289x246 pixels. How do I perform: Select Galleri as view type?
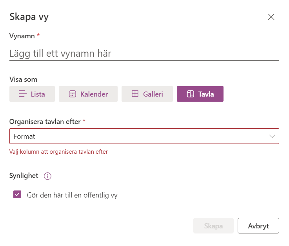click(x=147, y=94)
